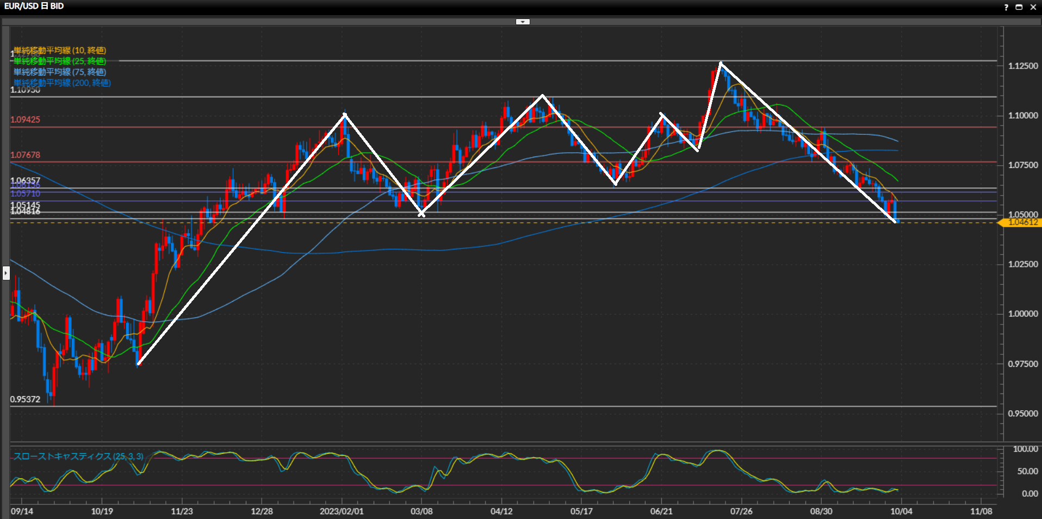The image size is (1042, 519).
Task: Select the 単純移動平均線 (25, 終値) indicator label
Action: 60,61
